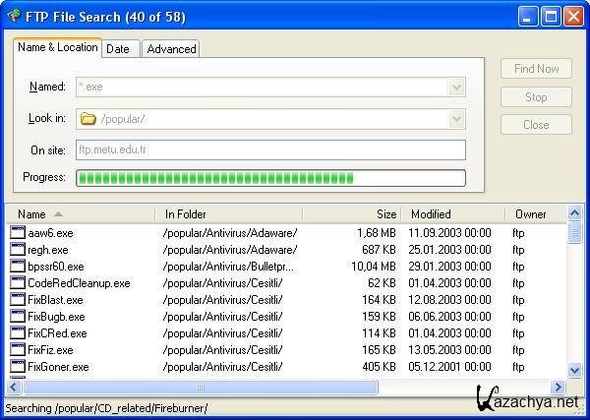Click the FixBugb.exe file icon

coord(17,317)
